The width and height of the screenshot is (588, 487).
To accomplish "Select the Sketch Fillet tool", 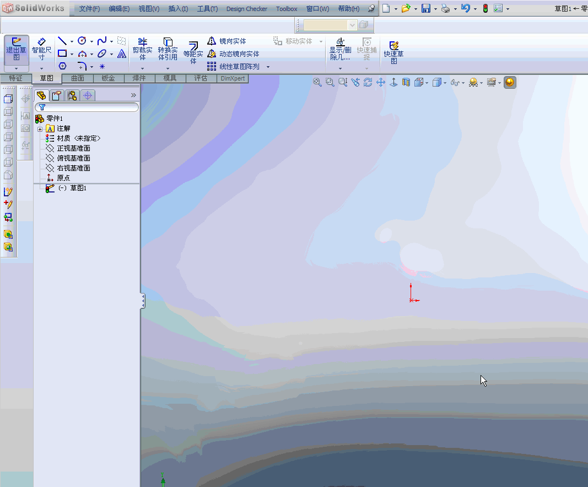I will coord(82,66).
